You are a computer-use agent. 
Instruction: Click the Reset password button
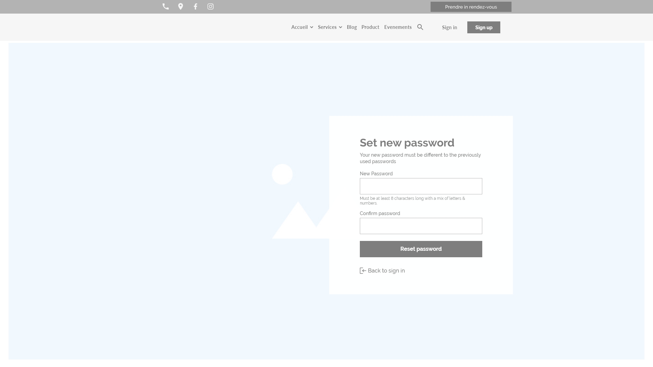(421, 249)
